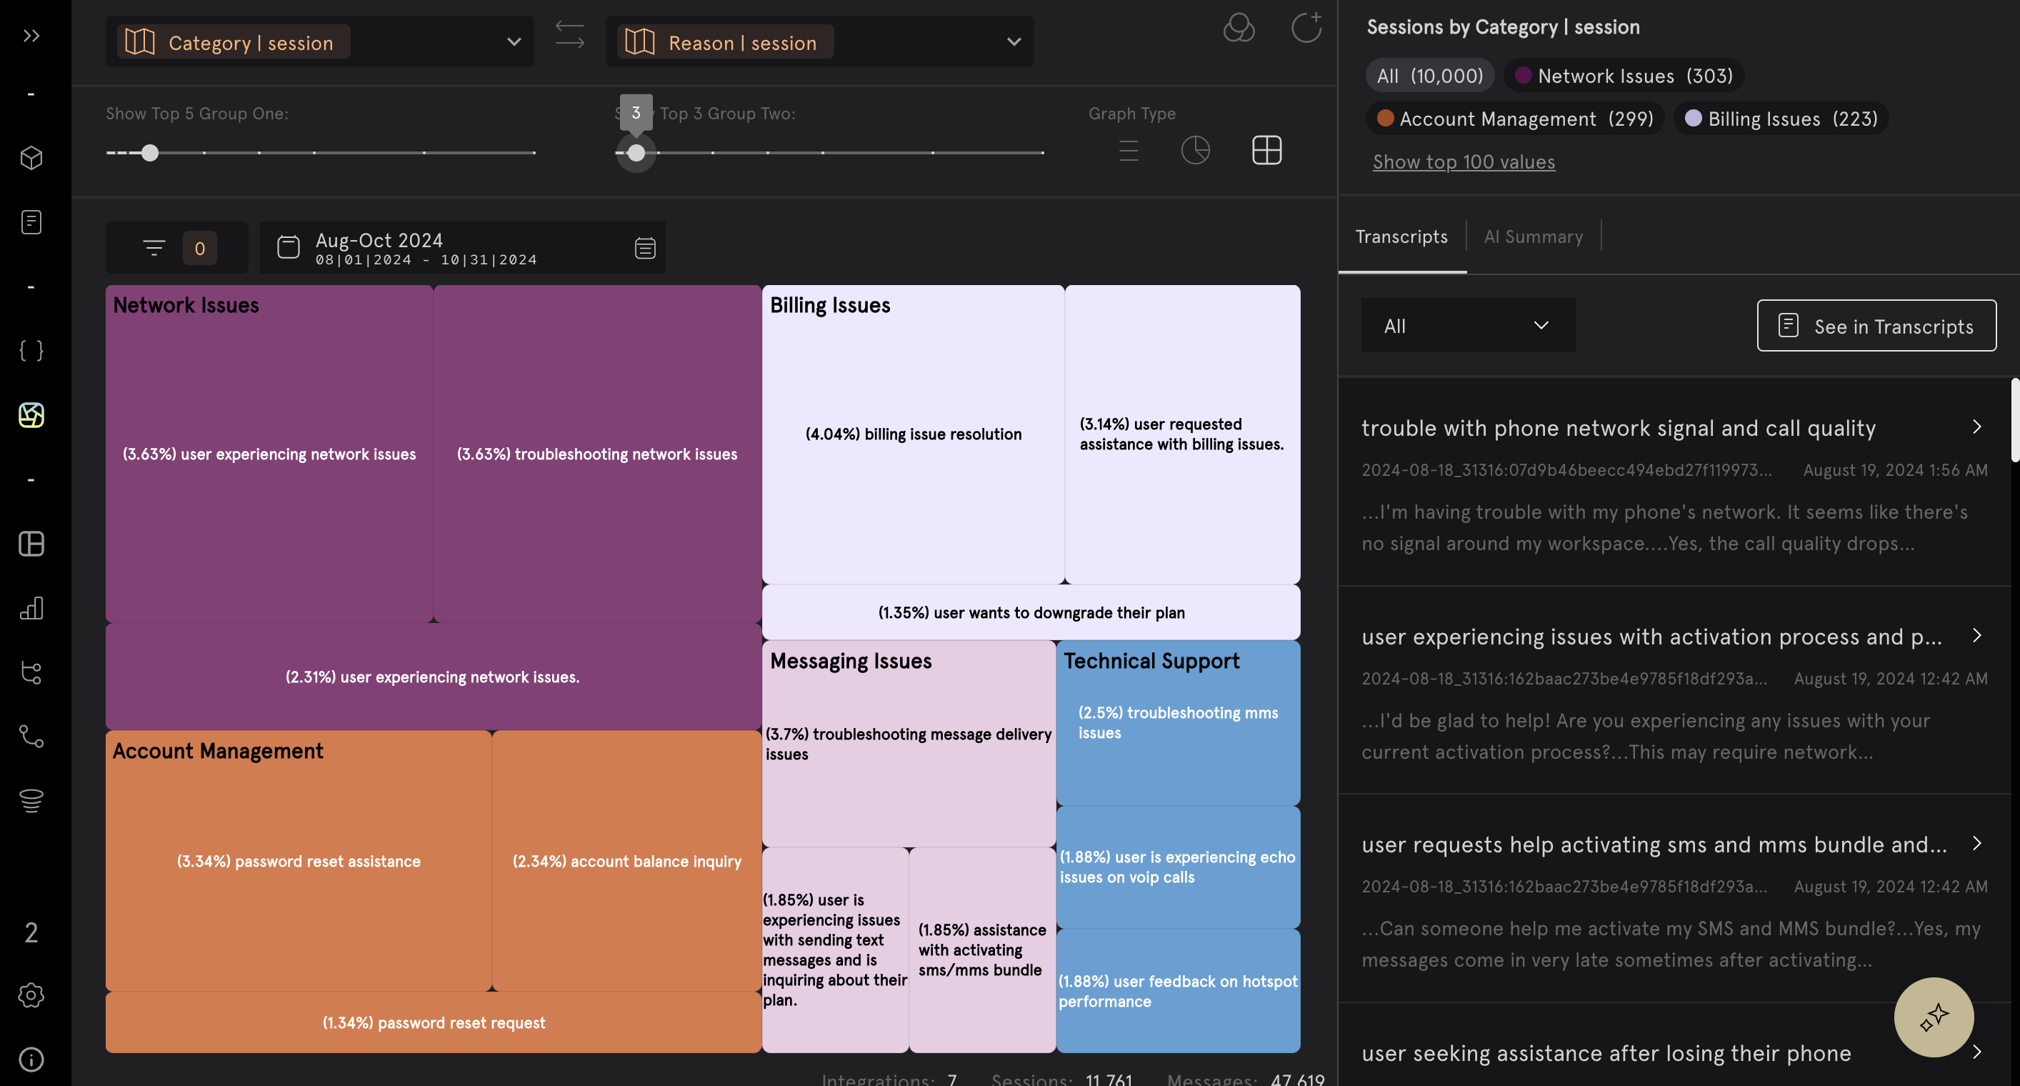
Task: Click the Network Issues treemap heading
Action: coord(186,305)
